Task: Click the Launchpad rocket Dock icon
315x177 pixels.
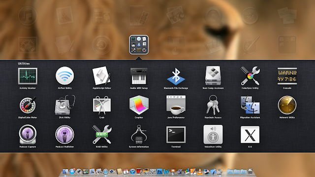Action: 79,172
